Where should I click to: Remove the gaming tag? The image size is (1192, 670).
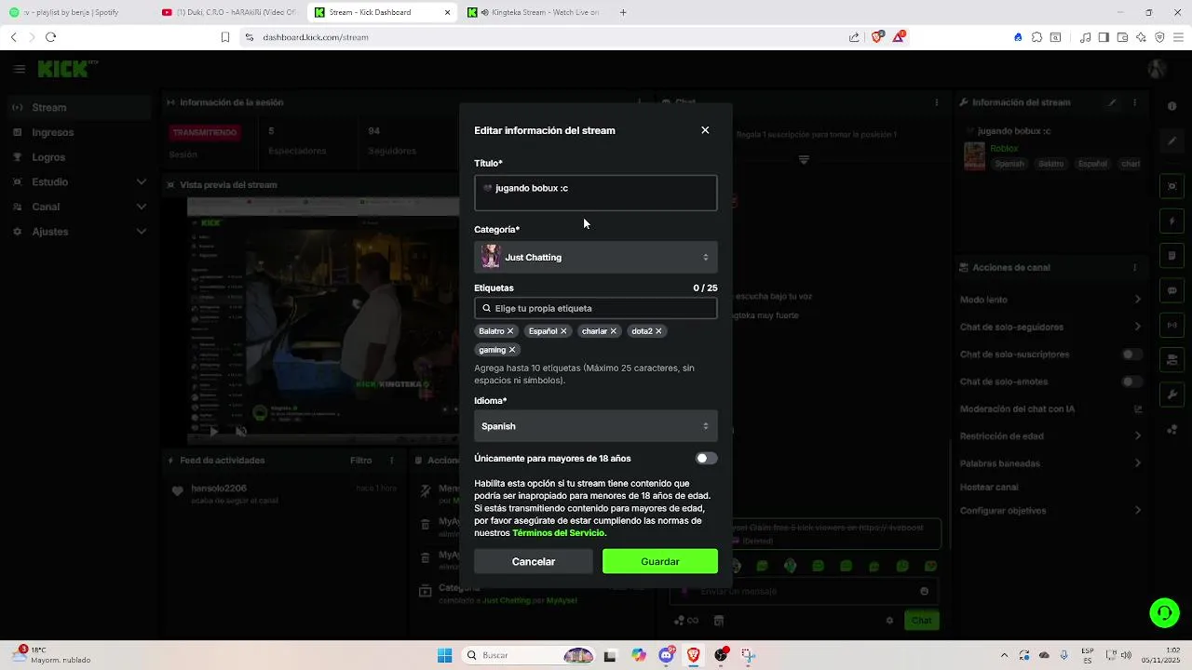pos(511,350)
